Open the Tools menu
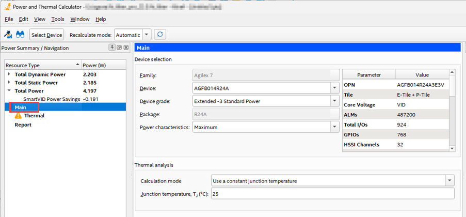This screenshot has width=466, height=217. 58,19
